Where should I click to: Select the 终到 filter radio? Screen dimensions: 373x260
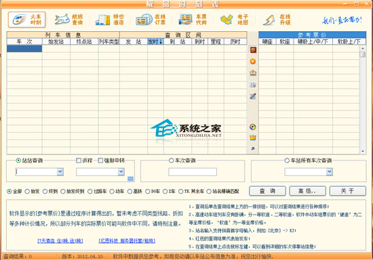pyautogui.click(x=45, y=191)
